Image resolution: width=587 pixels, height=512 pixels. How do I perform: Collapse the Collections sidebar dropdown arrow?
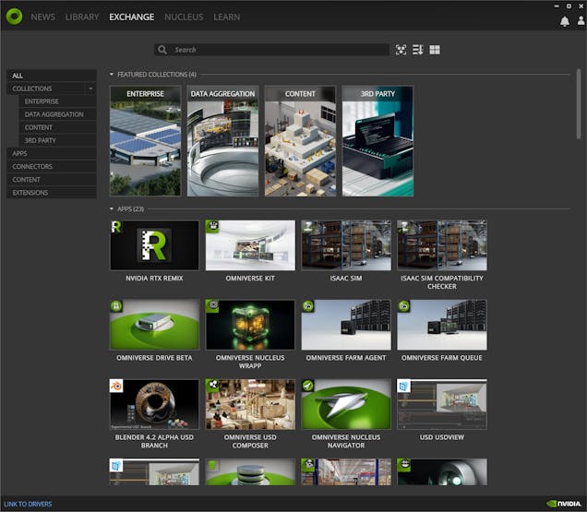[90, 89]
